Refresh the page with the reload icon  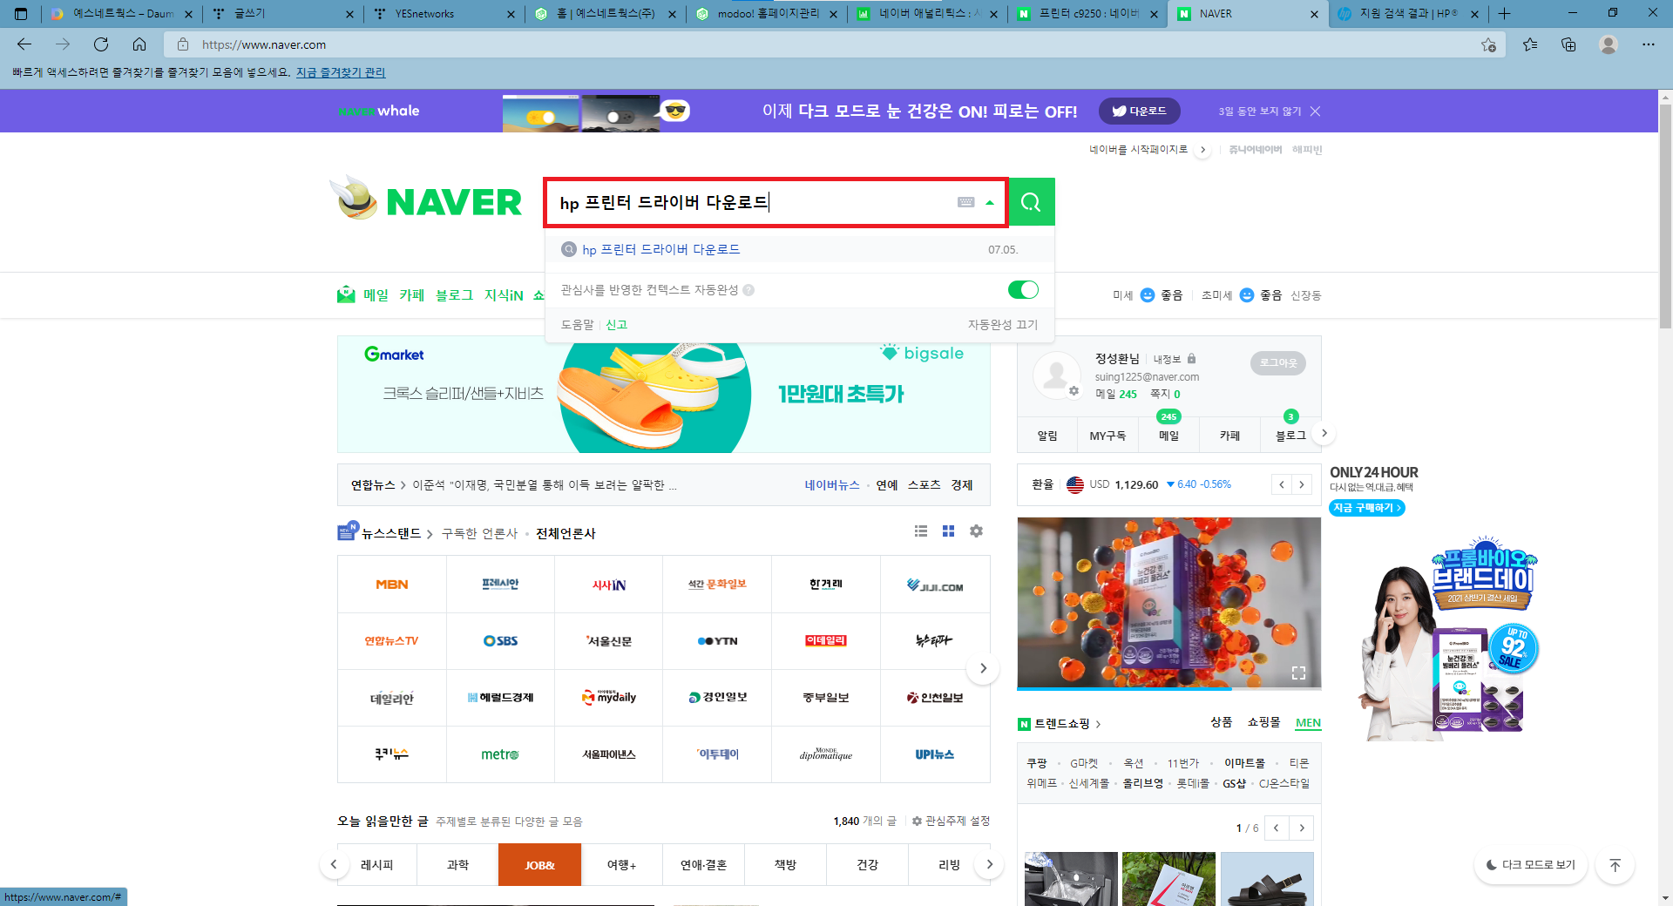[x=101, y=44]
